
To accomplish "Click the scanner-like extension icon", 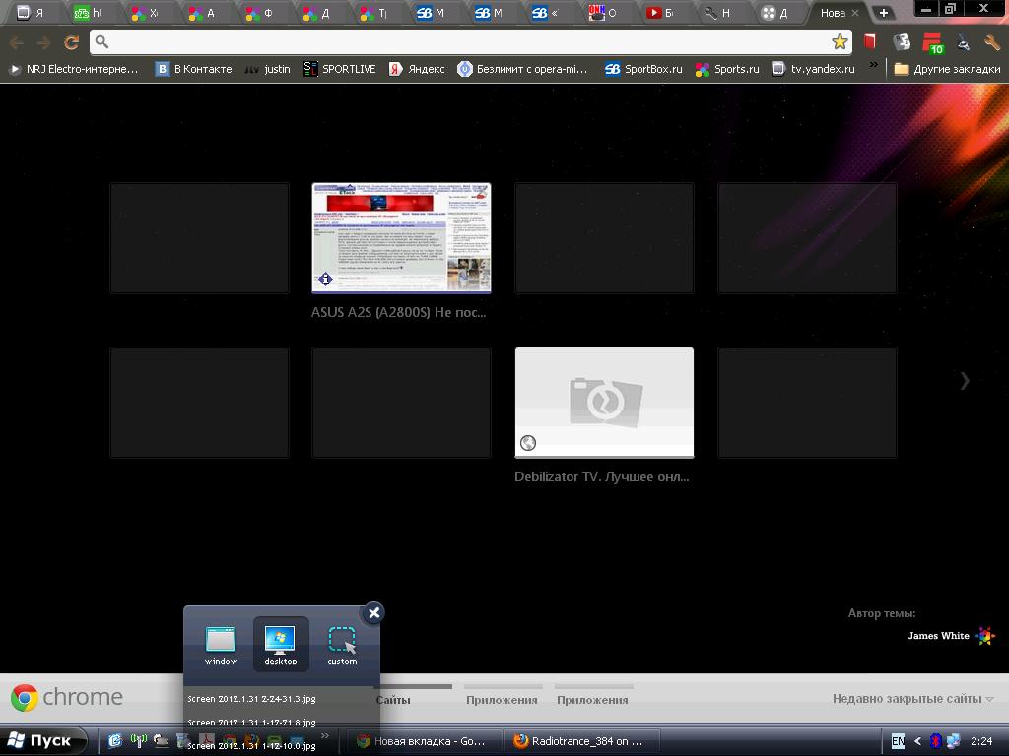I will pyautogui.click(x=963, y=43).
